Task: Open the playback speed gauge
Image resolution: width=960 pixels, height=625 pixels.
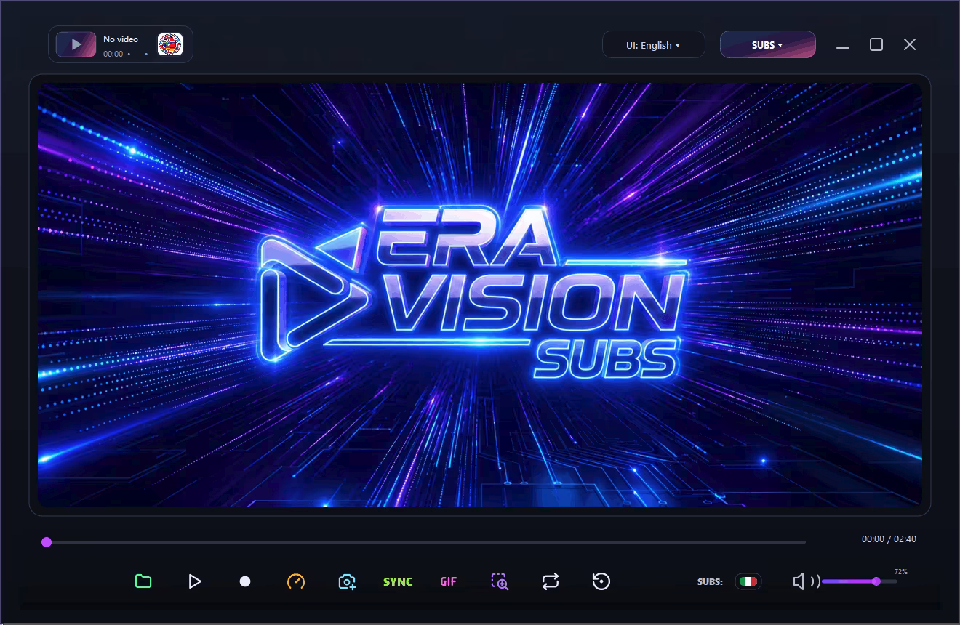Action: 296,581
